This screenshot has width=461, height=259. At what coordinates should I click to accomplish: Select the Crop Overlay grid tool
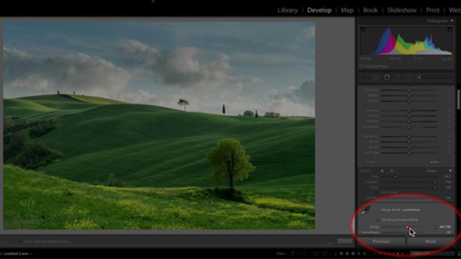pos(363,78)
